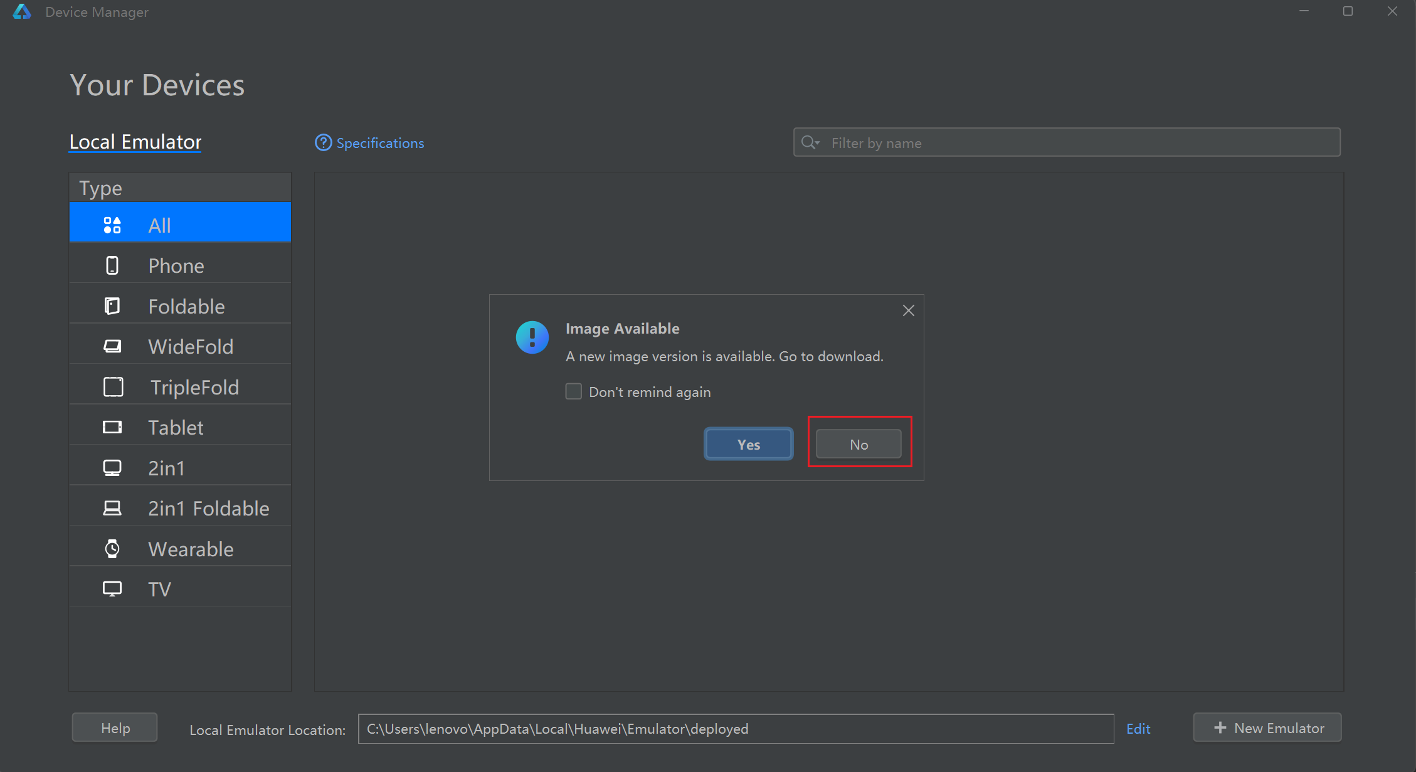Click the Edit link for the emulator location
Screen dimensions: 1416x772
[x=1138, y=729]
